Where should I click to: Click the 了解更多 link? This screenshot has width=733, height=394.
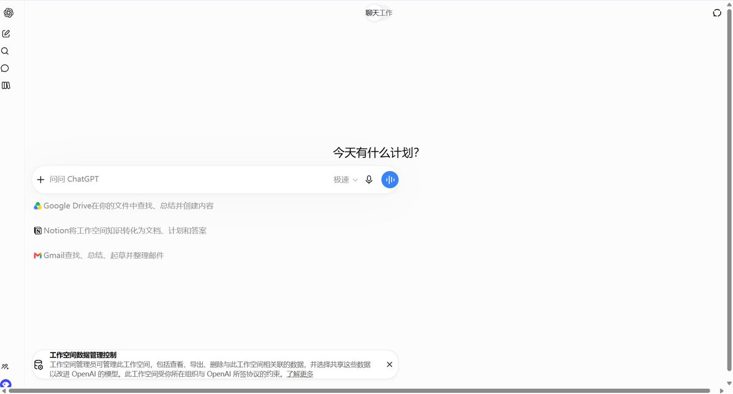pyautogui.click(x=300, y=374)
